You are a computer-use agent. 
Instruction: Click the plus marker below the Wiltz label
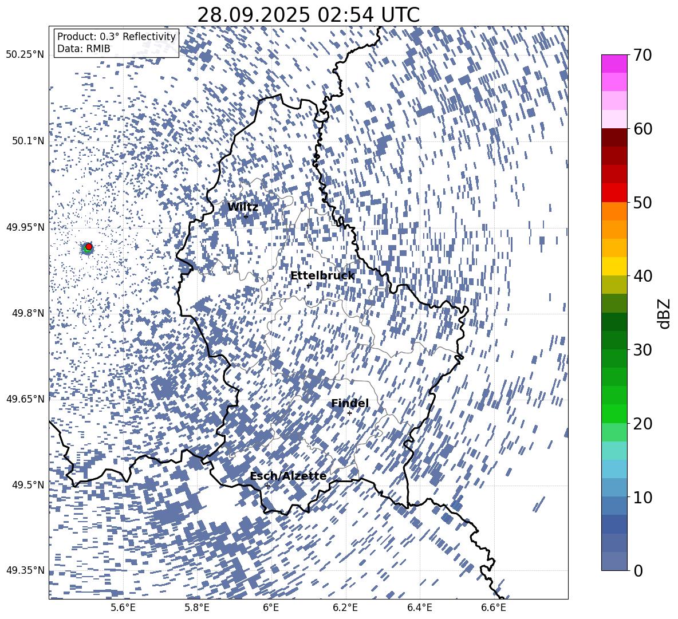tap(246, 216)
